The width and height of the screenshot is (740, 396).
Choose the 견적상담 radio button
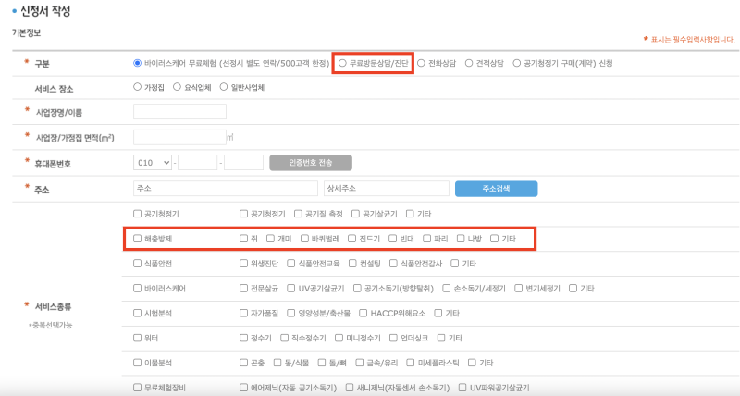tap(469, 63)
